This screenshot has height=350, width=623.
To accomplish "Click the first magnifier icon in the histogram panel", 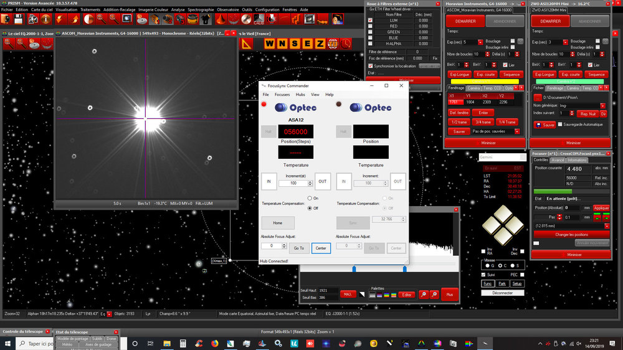I will click(424, 295).
